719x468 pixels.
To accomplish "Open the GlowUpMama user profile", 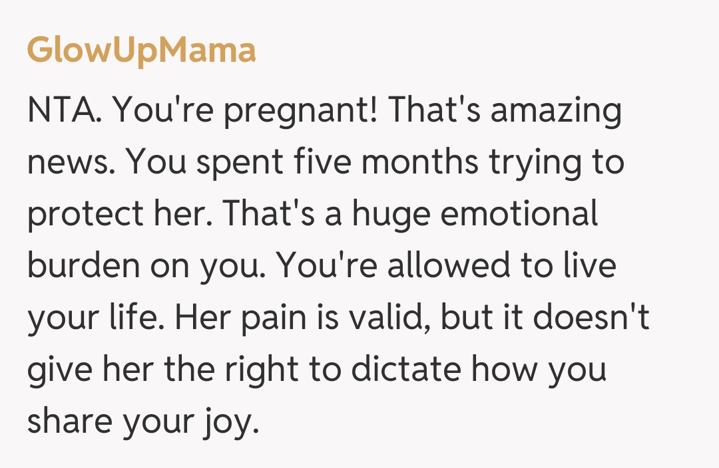I will [141, 50].
